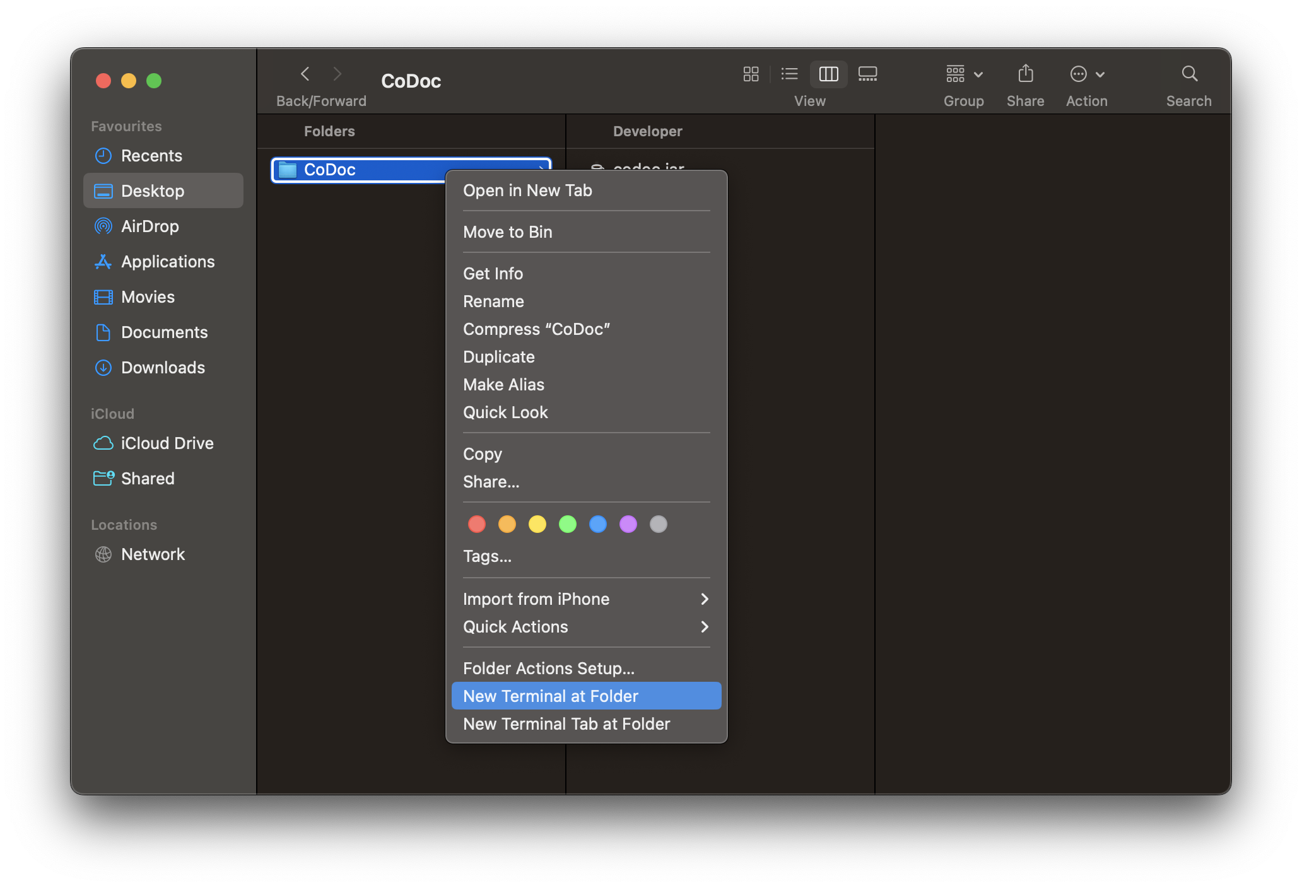Click the Applications icon in sidebar
This screenshot has height=888, width=1302.
point(103,262)
